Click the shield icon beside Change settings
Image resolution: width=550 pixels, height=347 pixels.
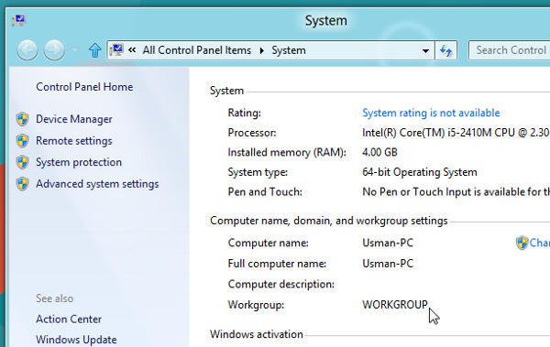(522, 243)
